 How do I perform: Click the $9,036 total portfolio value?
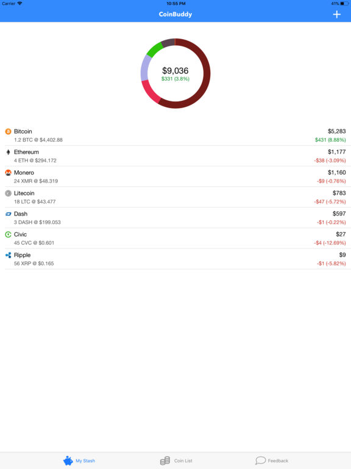(175, 71)
